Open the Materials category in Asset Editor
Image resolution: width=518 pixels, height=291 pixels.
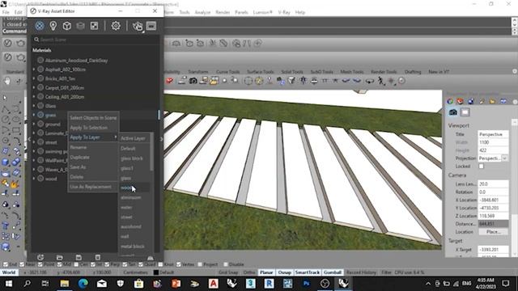[40, 26]
